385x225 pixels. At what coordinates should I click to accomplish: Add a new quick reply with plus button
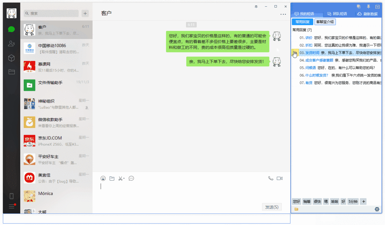pos(364,202)
